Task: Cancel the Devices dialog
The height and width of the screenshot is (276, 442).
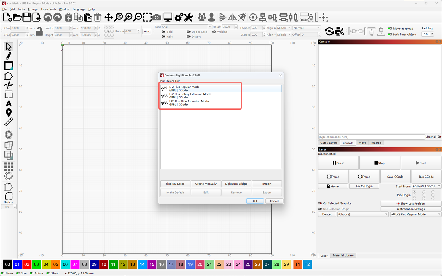Action: tap(274, 201)
